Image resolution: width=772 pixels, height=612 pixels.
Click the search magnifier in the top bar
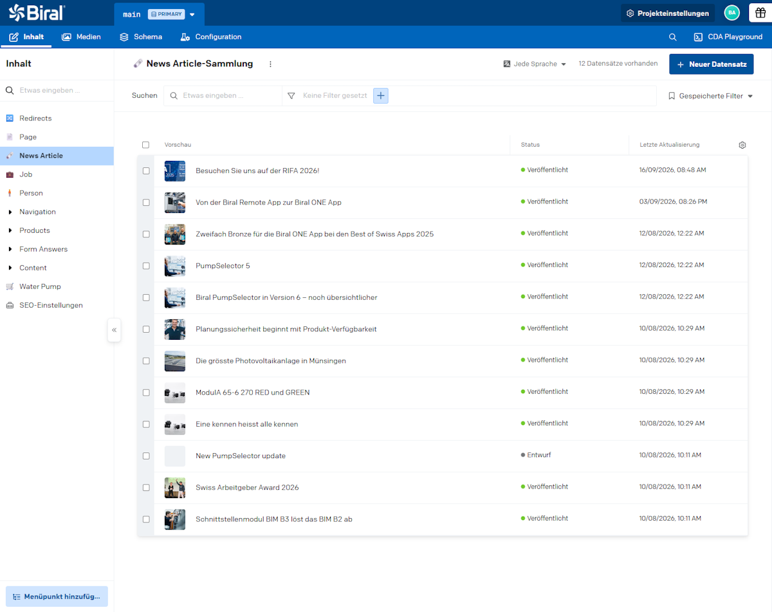tap(672, 37)
